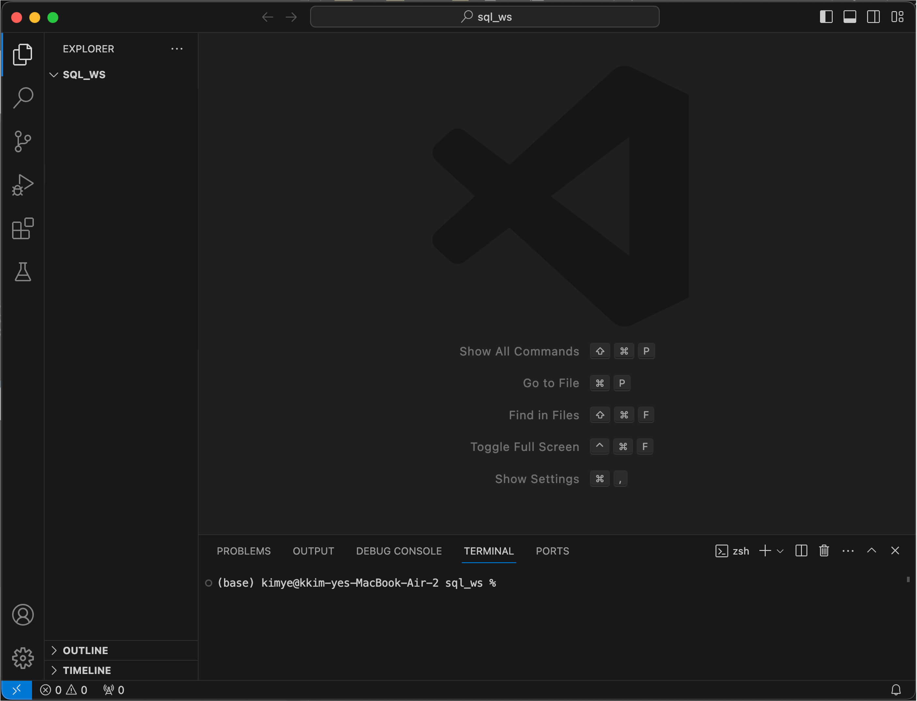Open the Extensions view
Screen dimensions: 917x701
23,228
